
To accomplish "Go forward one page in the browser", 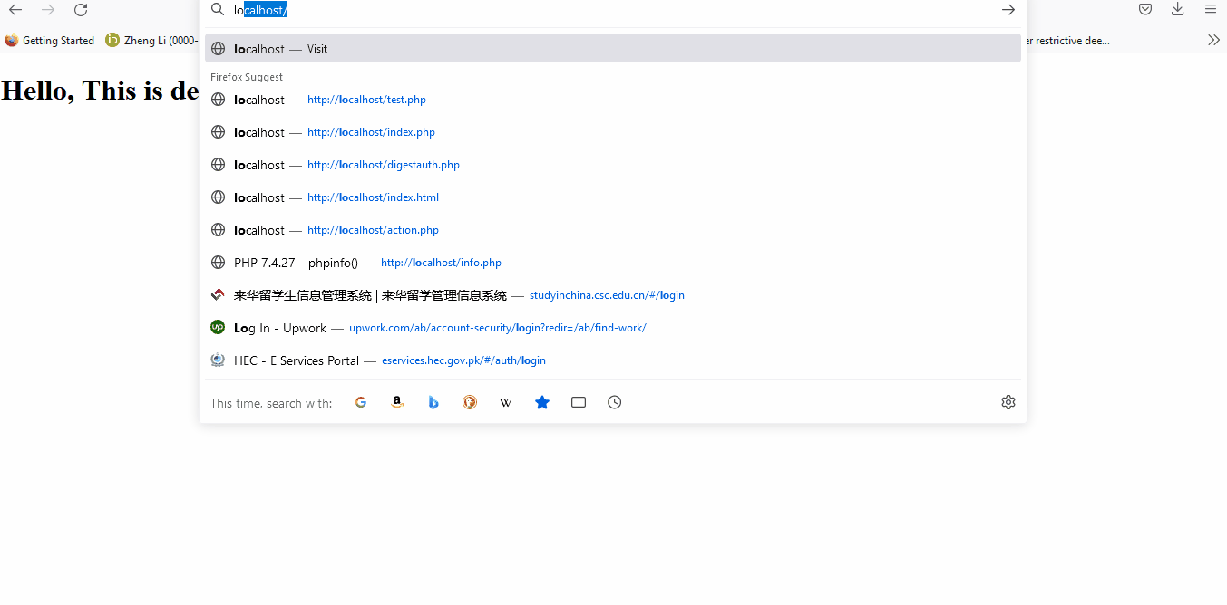I will tap(48, 10).
